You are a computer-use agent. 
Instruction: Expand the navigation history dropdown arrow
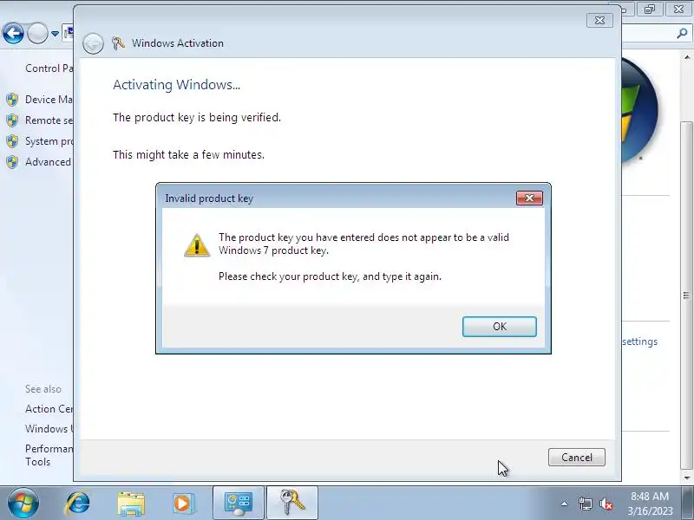click(55, 34)
